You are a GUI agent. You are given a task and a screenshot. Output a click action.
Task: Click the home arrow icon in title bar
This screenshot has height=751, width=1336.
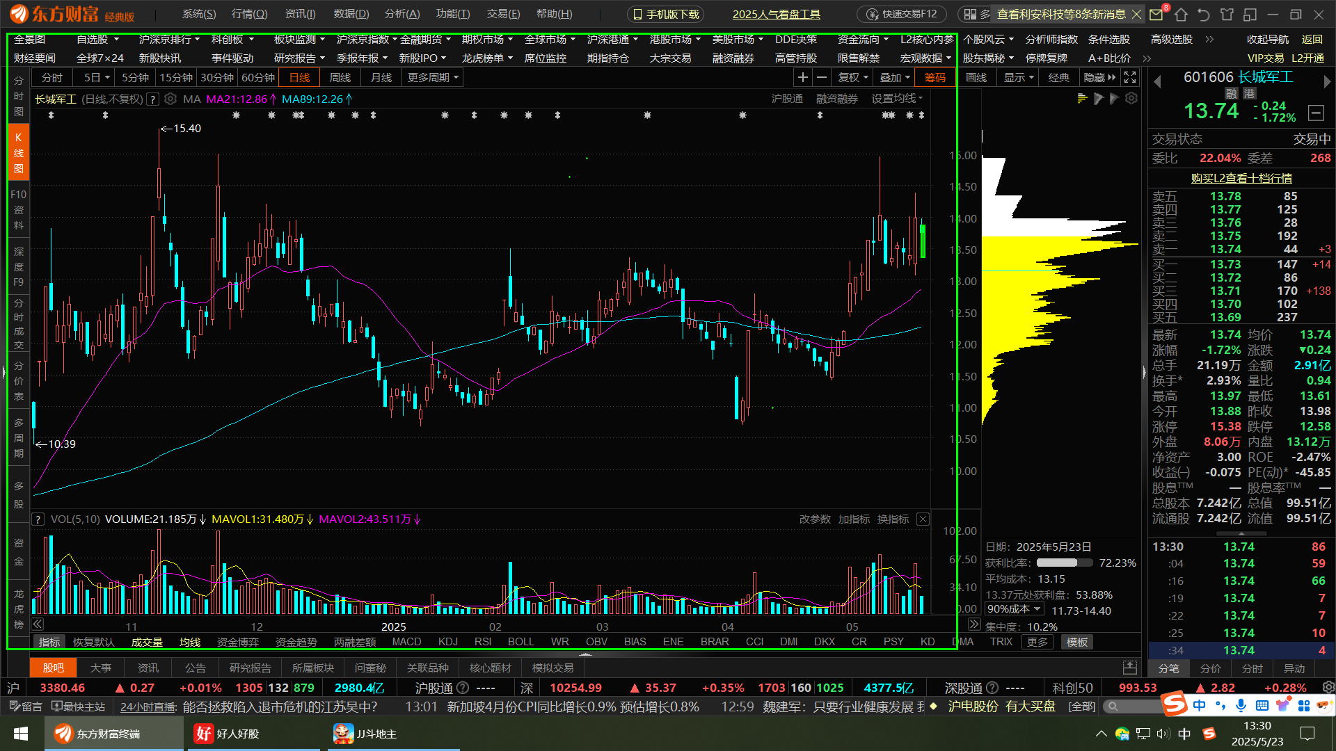(x=1181, y=14)
